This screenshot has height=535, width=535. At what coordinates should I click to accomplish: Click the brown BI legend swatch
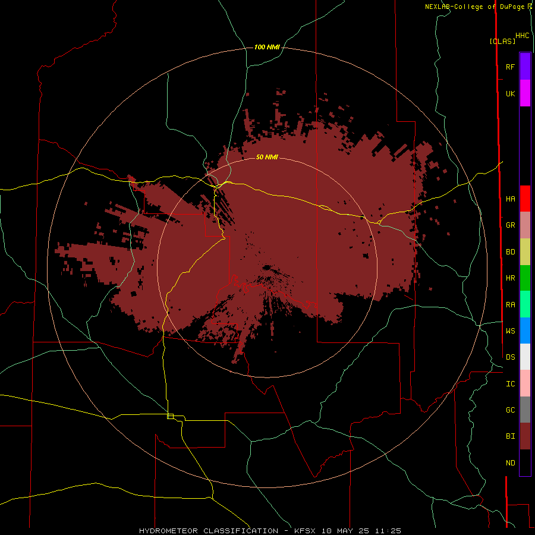(525, 436)
